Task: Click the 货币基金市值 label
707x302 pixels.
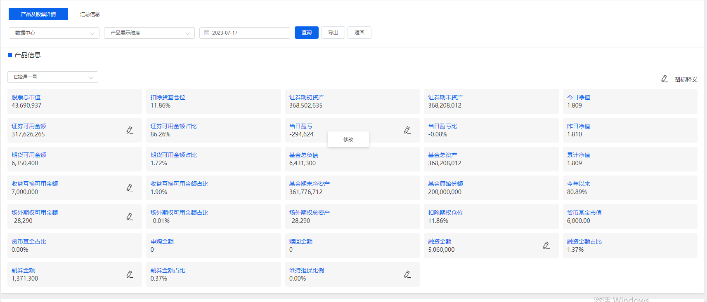Action: 584,213
